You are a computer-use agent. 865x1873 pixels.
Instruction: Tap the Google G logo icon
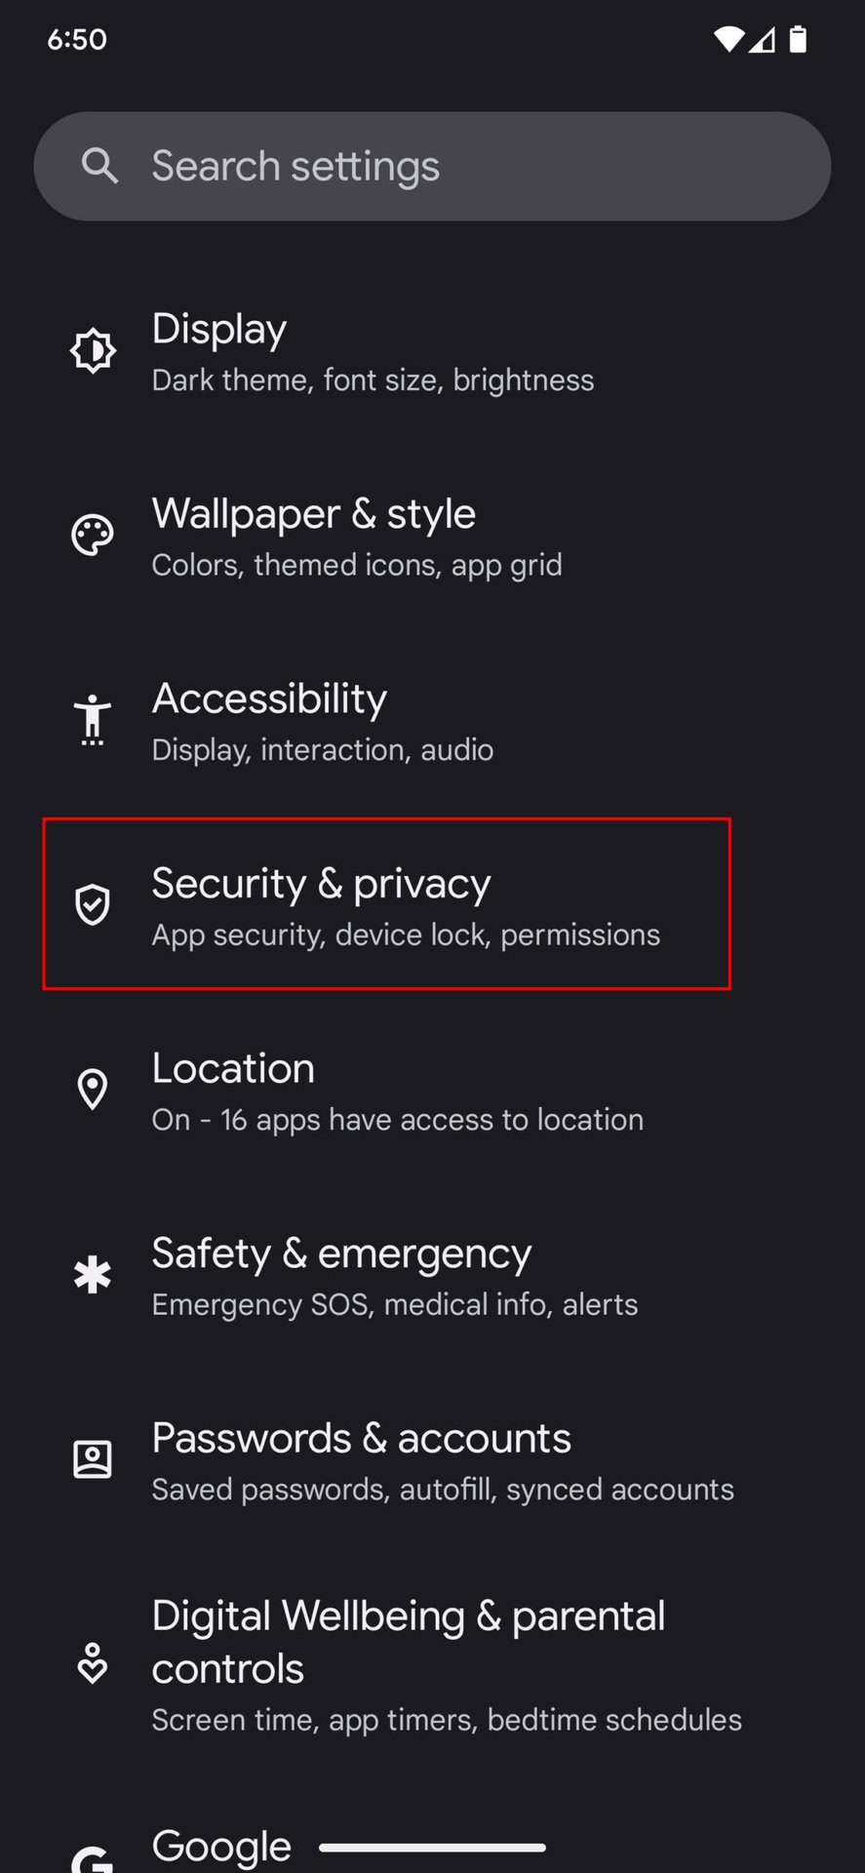pos(93,1857)
